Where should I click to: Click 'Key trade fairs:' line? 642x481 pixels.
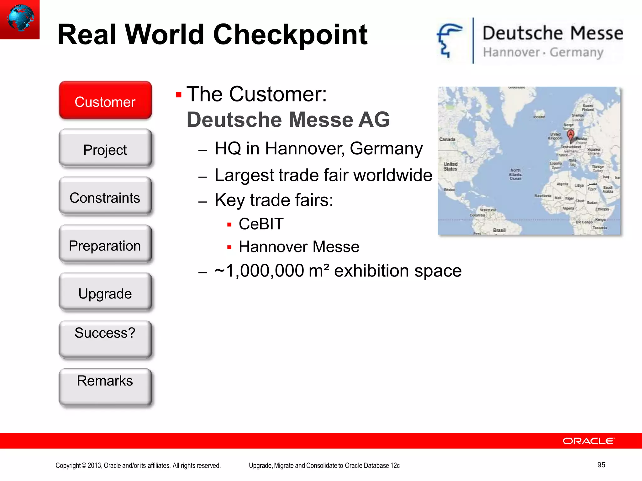pyautogui.click(x=274, y=200)
